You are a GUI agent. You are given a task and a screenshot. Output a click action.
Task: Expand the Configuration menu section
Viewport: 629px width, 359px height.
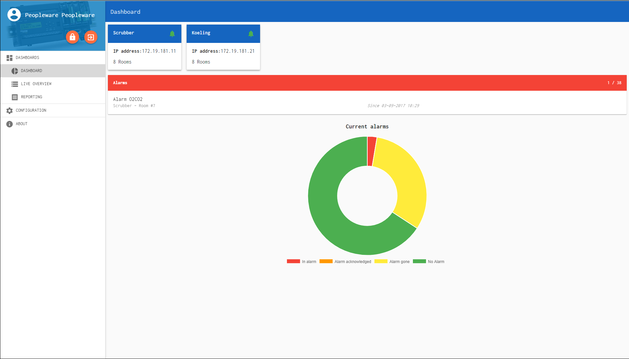point(31,110)
